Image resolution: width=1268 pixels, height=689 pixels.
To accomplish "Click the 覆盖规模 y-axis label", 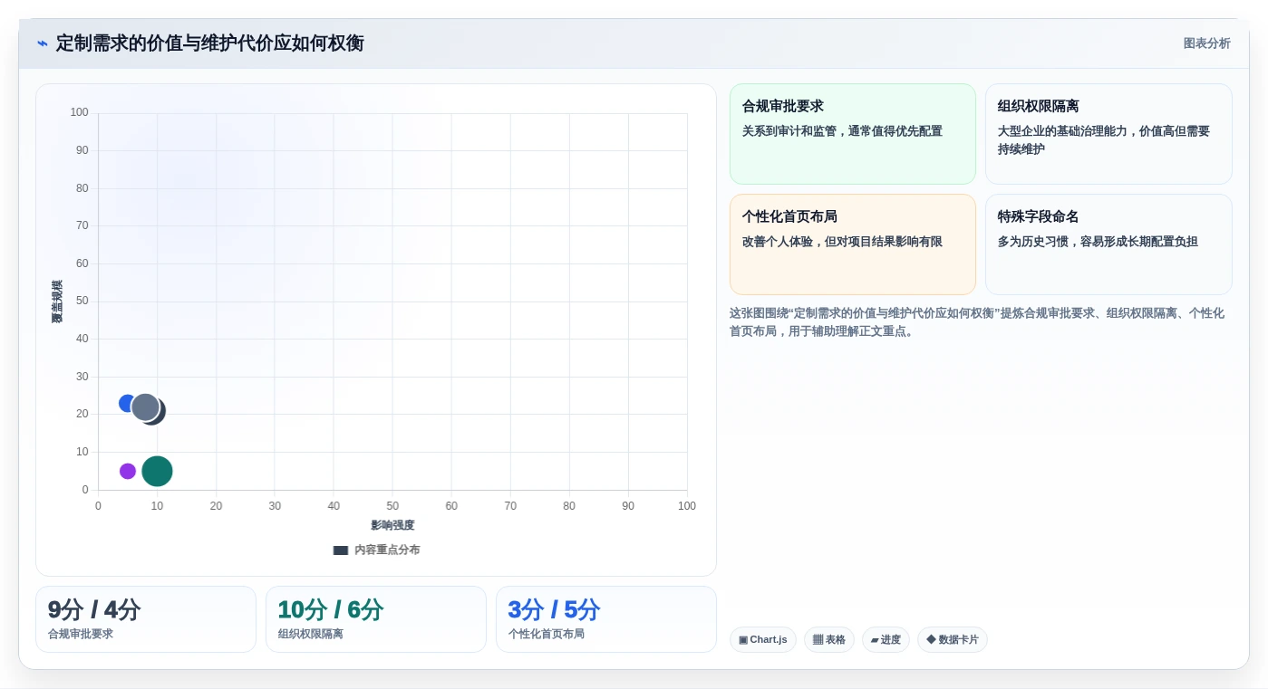I will 57,301.
